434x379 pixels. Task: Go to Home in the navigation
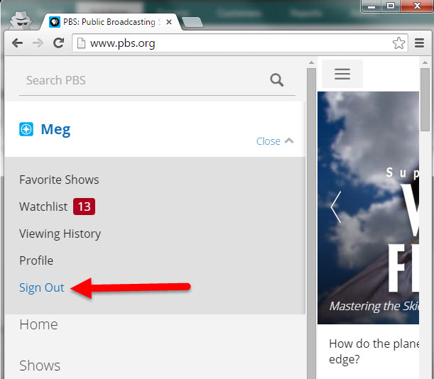[38, 324]
